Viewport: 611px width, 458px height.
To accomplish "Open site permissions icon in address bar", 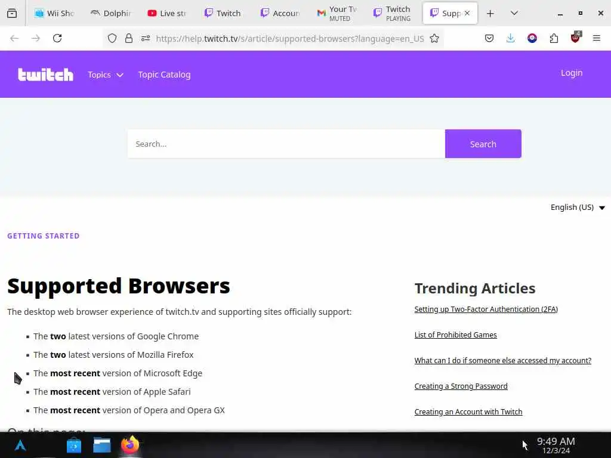I will [146, 38].
